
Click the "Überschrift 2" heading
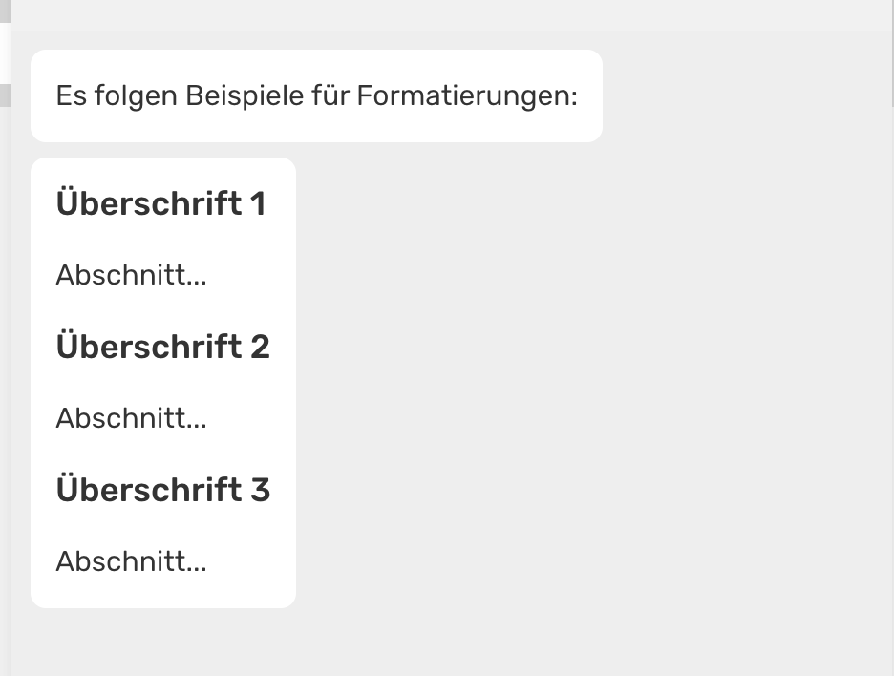click(x=162, y=347)
